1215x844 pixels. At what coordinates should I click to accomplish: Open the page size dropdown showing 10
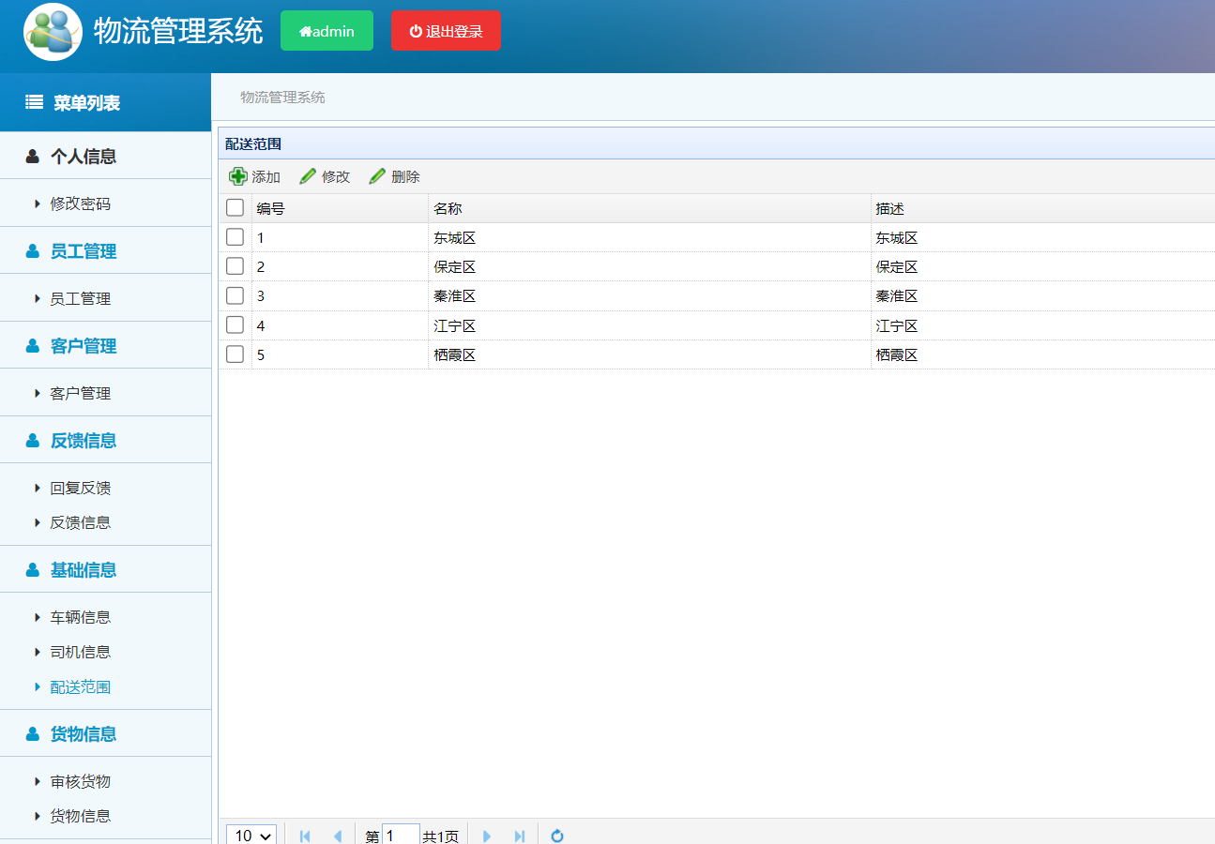point(251,835)
